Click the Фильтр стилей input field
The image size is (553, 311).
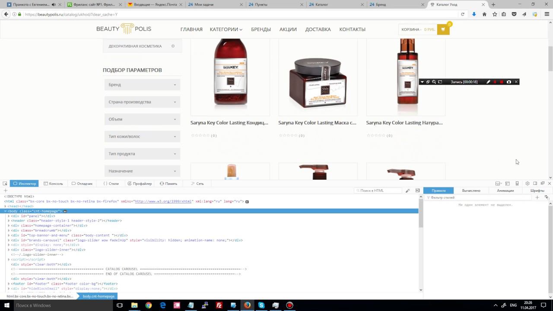[x=479, y=197]
